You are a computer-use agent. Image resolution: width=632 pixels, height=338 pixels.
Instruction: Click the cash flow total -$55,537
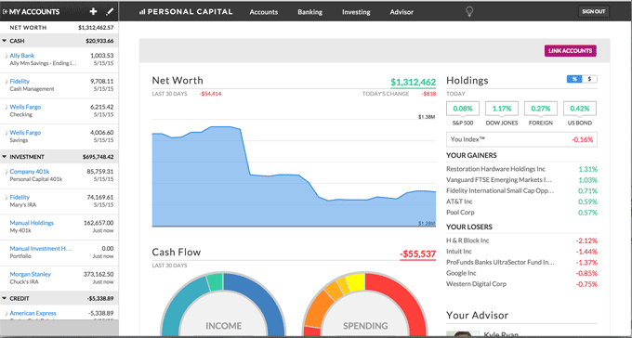point(417,254)
